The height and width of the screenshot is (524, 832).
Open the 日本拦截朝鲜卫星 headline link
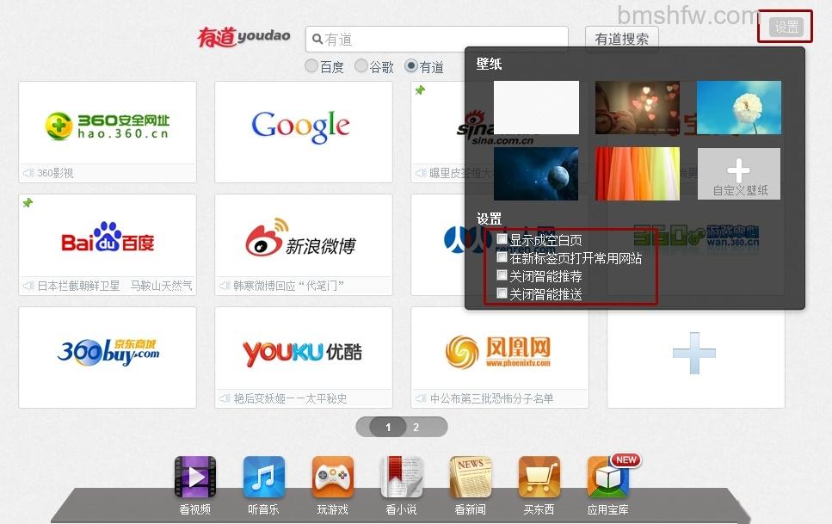pyautogui.click(x=78, y=287)
